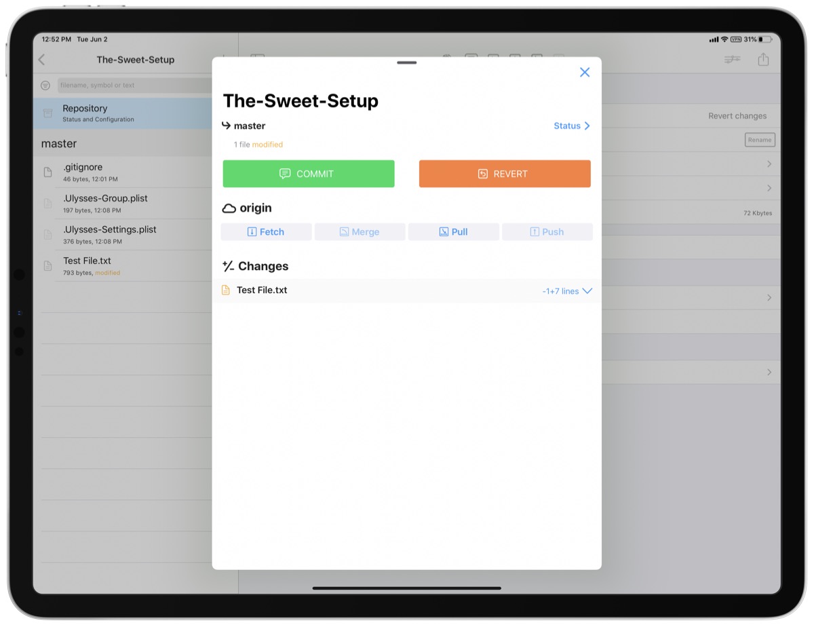Open Test File.txt in the sidebar list
The height and width of the screenshot is (627, 814).
click(x=123, y=266)
